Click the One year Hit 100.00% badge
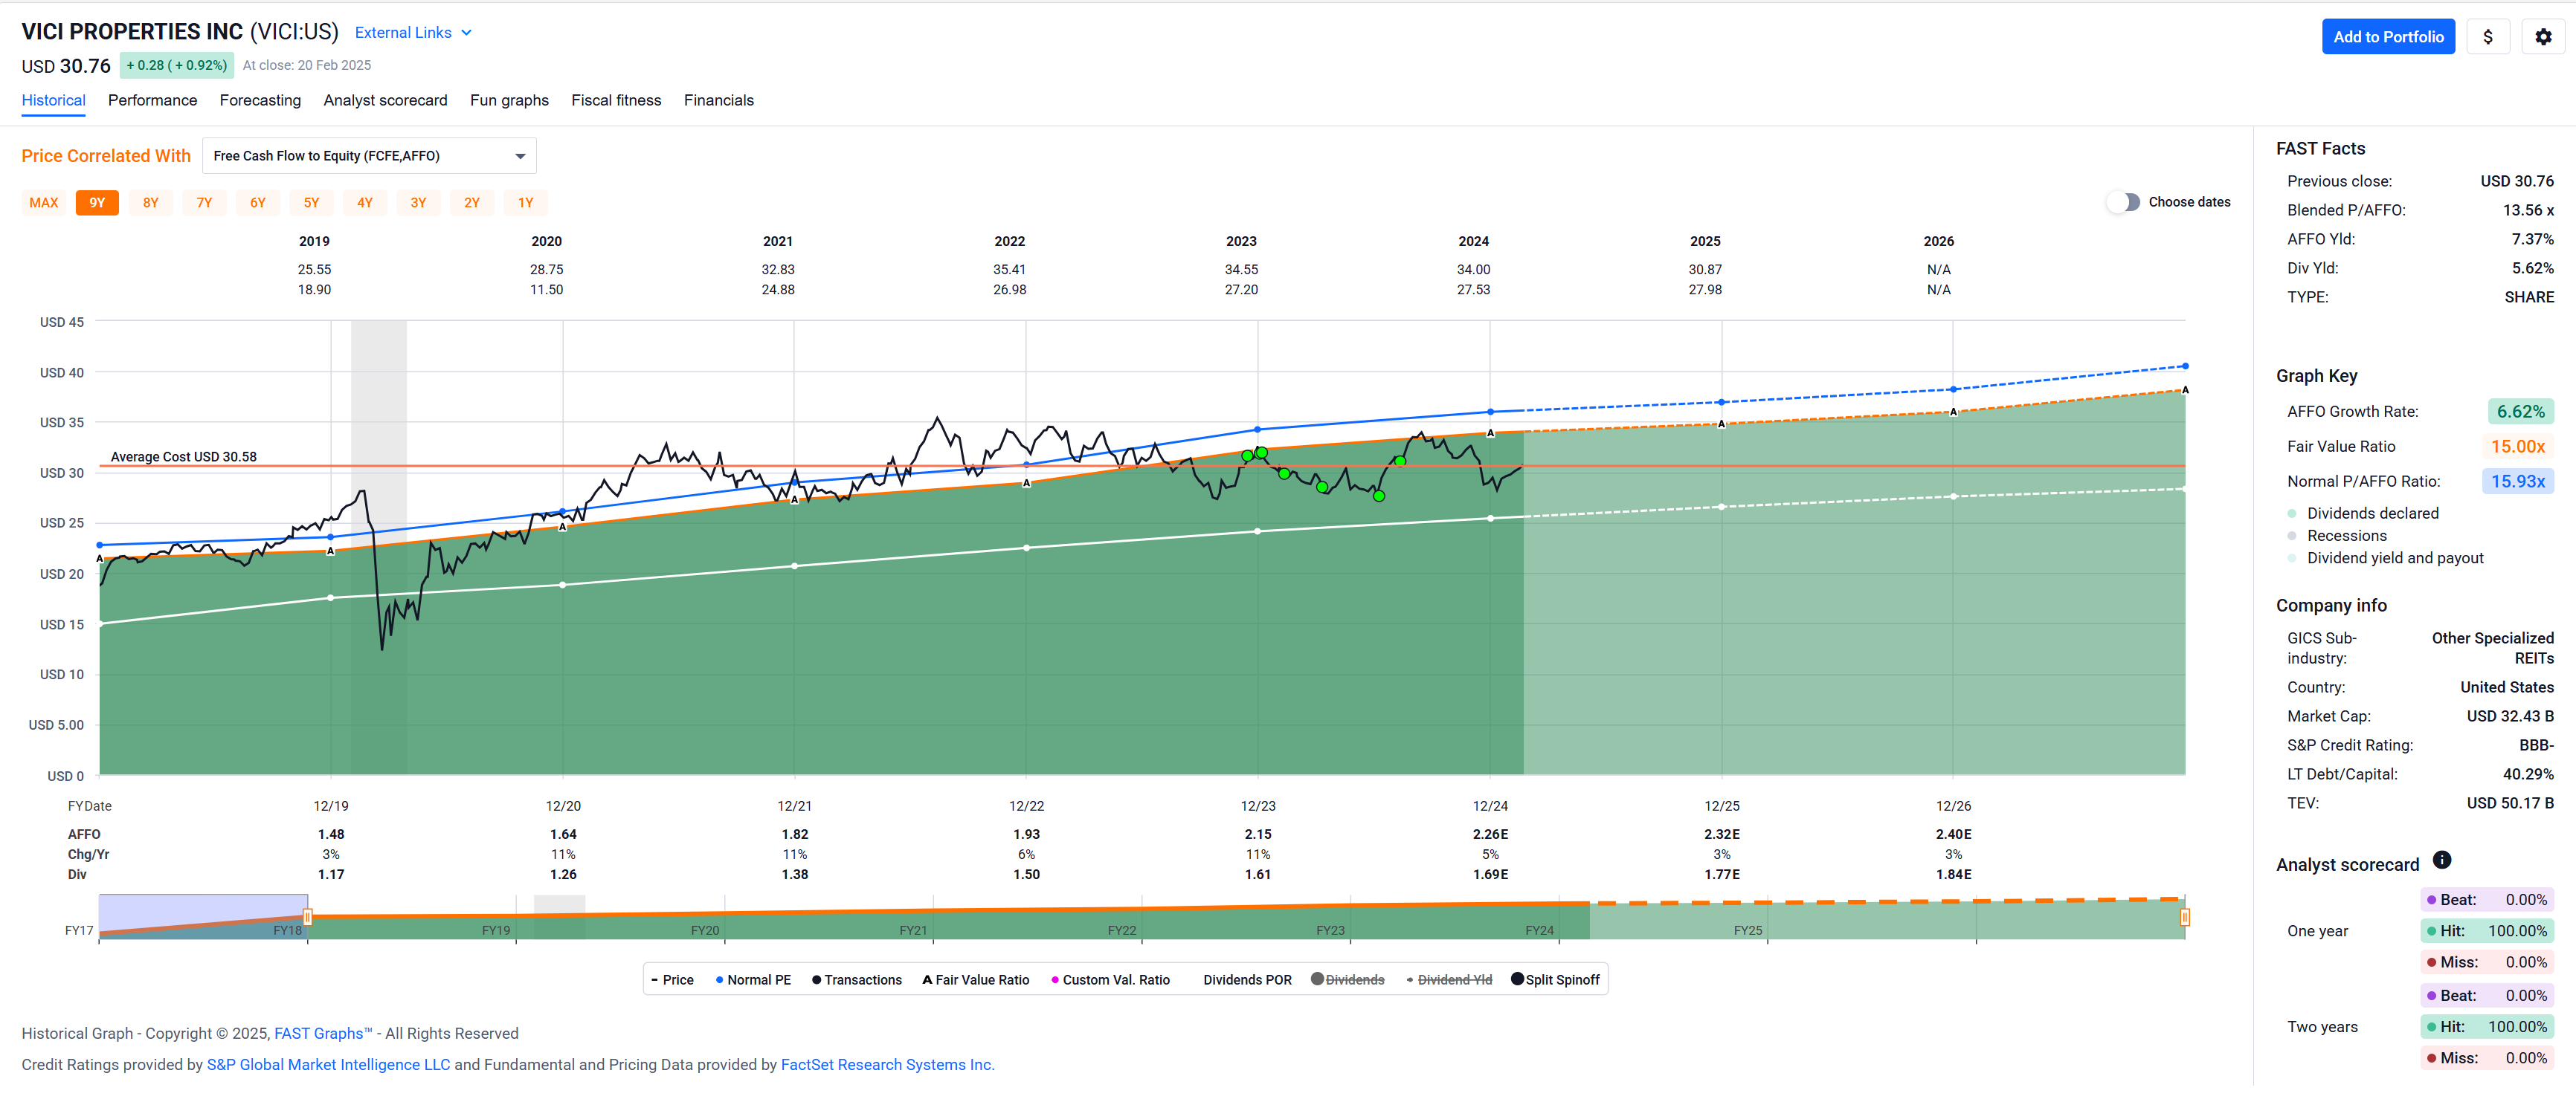Image resolution: width=2576 pixels, height=1099 pixels. click(2486, 931)
